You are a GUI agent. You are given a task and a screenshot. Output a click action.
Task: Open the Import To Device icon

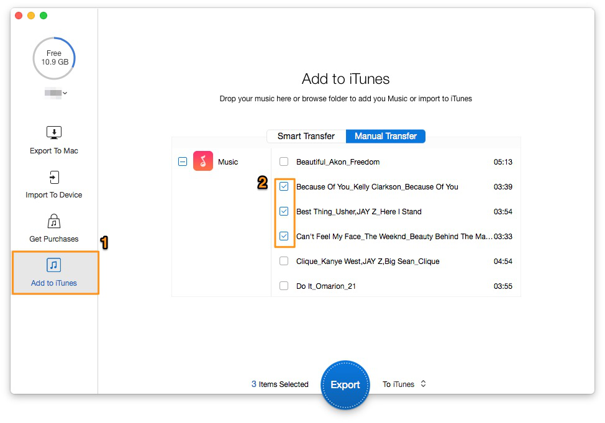[x=54, y=177]
